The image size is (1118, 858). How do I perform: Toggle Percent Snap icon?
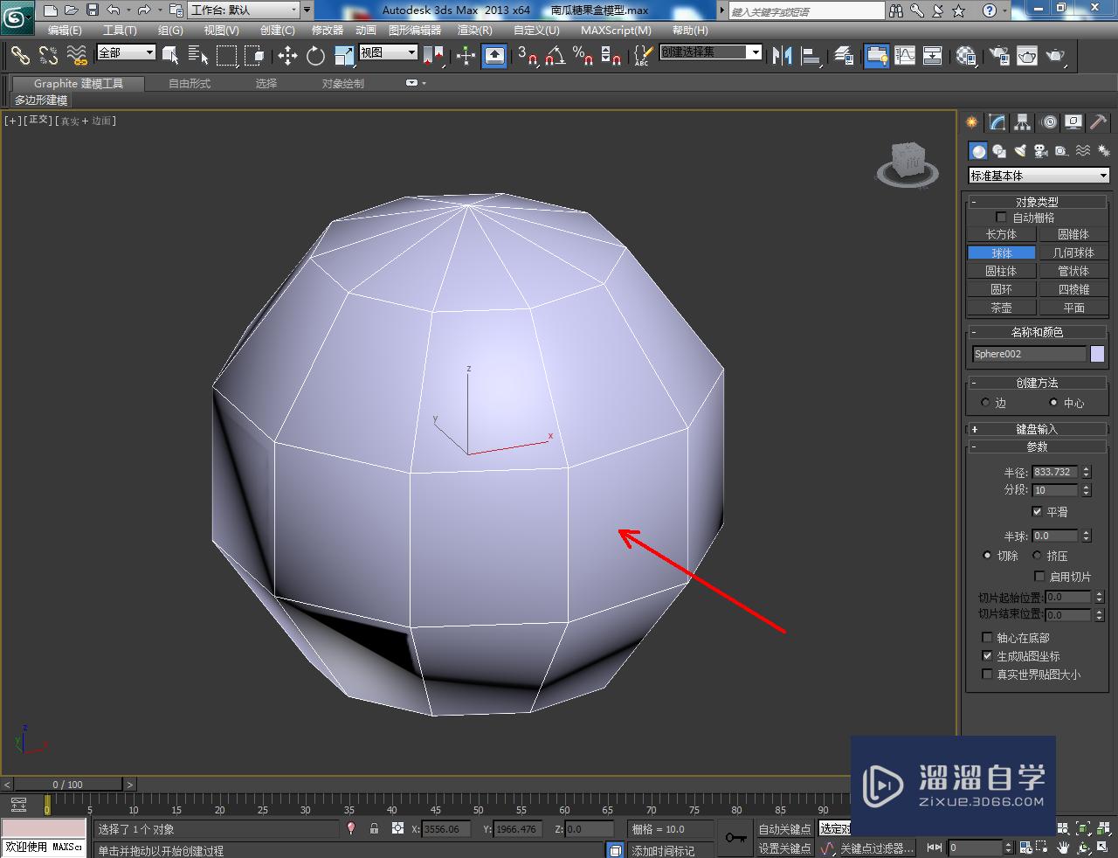click(x=583, y=56)
